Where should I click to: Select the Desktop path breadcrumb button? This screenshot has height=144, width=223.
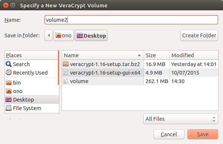point(91,35)
